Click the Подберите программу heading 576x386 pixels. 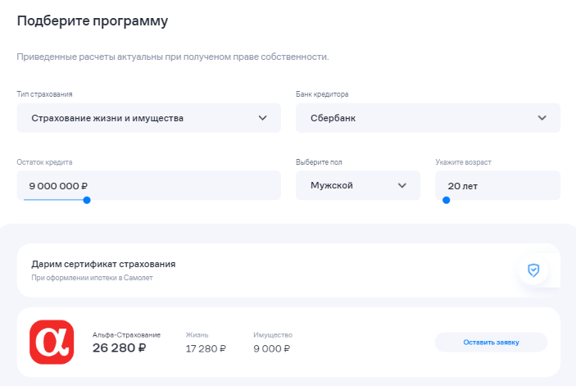(x=93, y=21)
